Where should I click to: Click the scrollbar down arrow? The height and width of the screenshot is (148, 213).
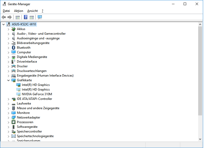pyautogui.click(x=200, y=139)
